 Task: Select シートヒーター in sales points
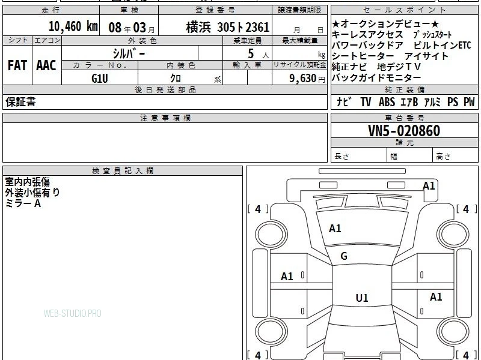363,56
